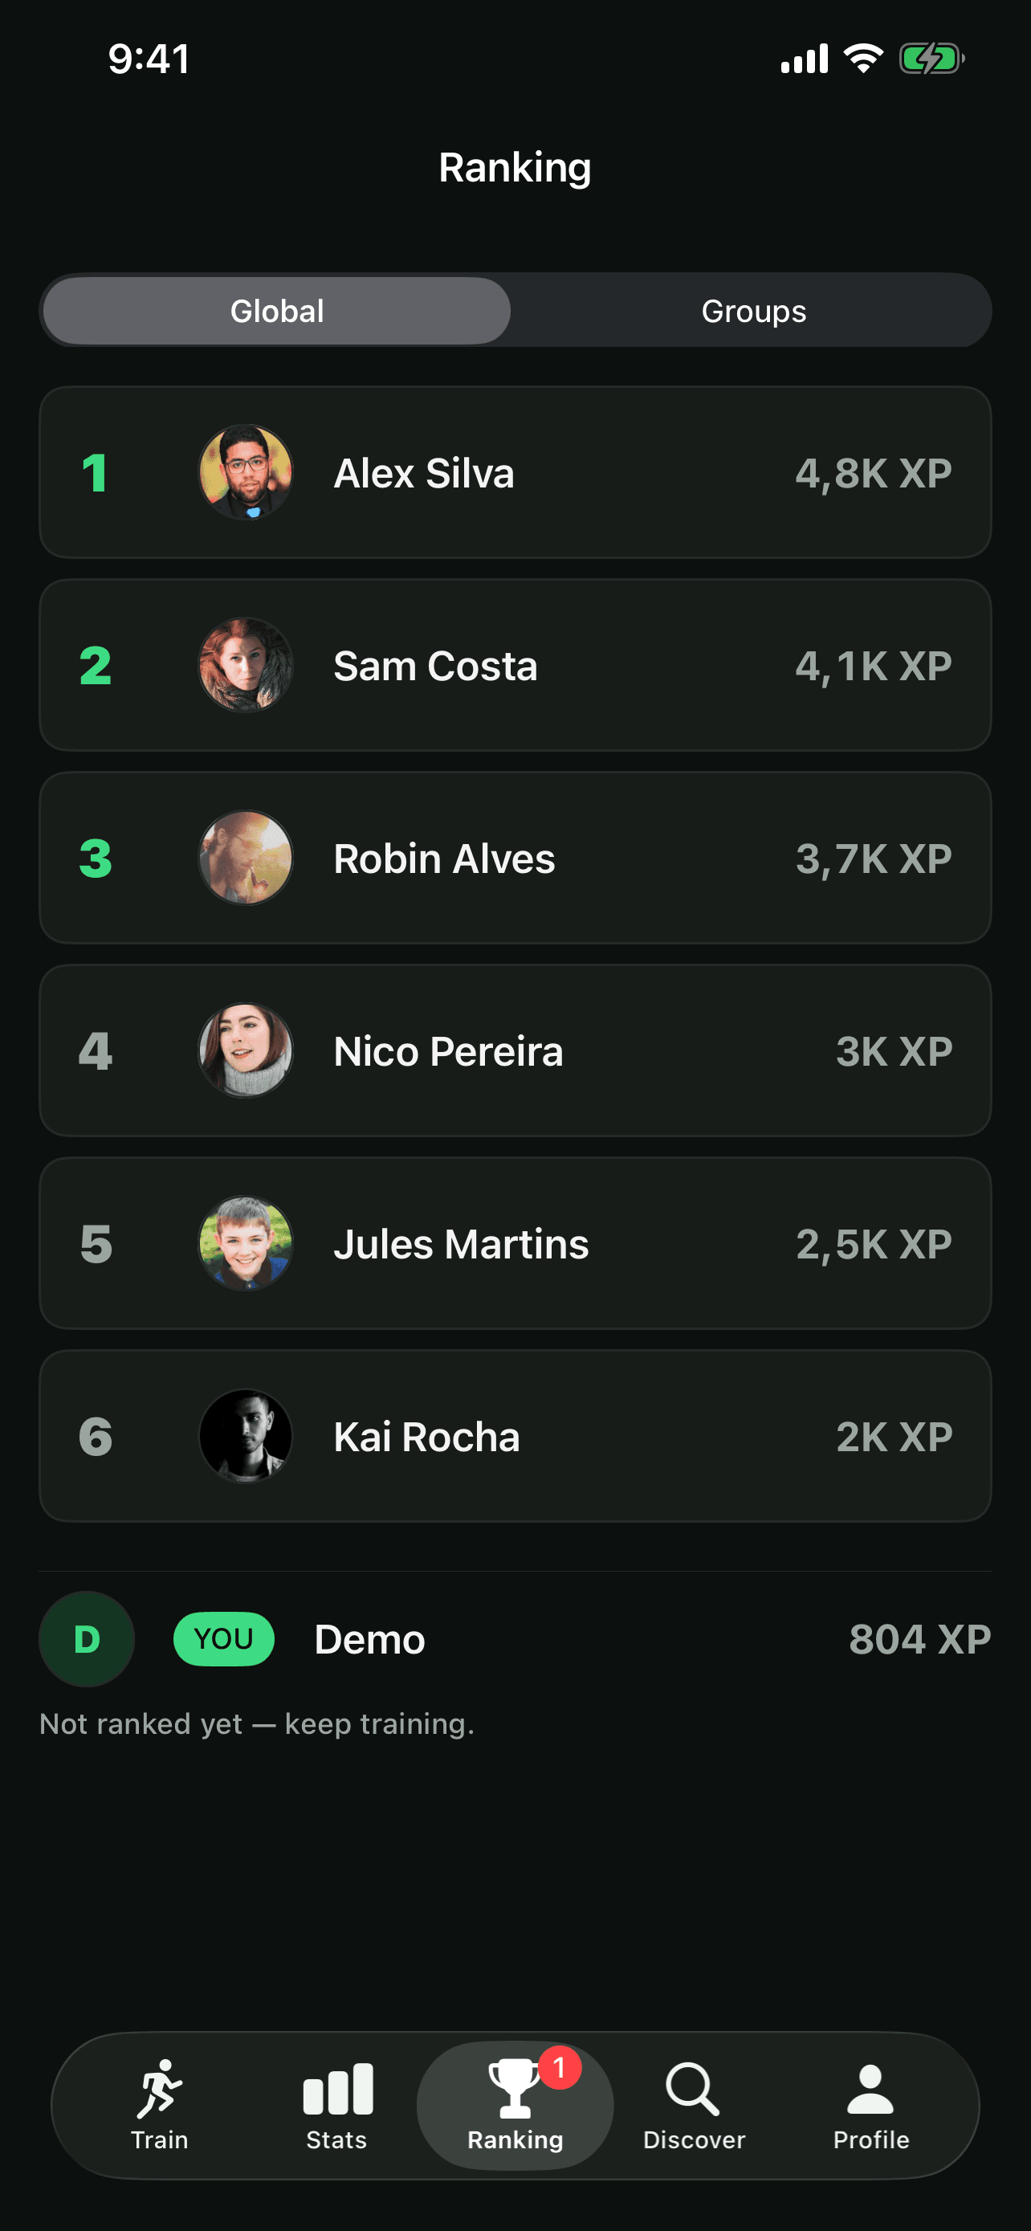Tap the green YOU badge
This screenshot has width=1031, height=2231.
(224, 1638)
